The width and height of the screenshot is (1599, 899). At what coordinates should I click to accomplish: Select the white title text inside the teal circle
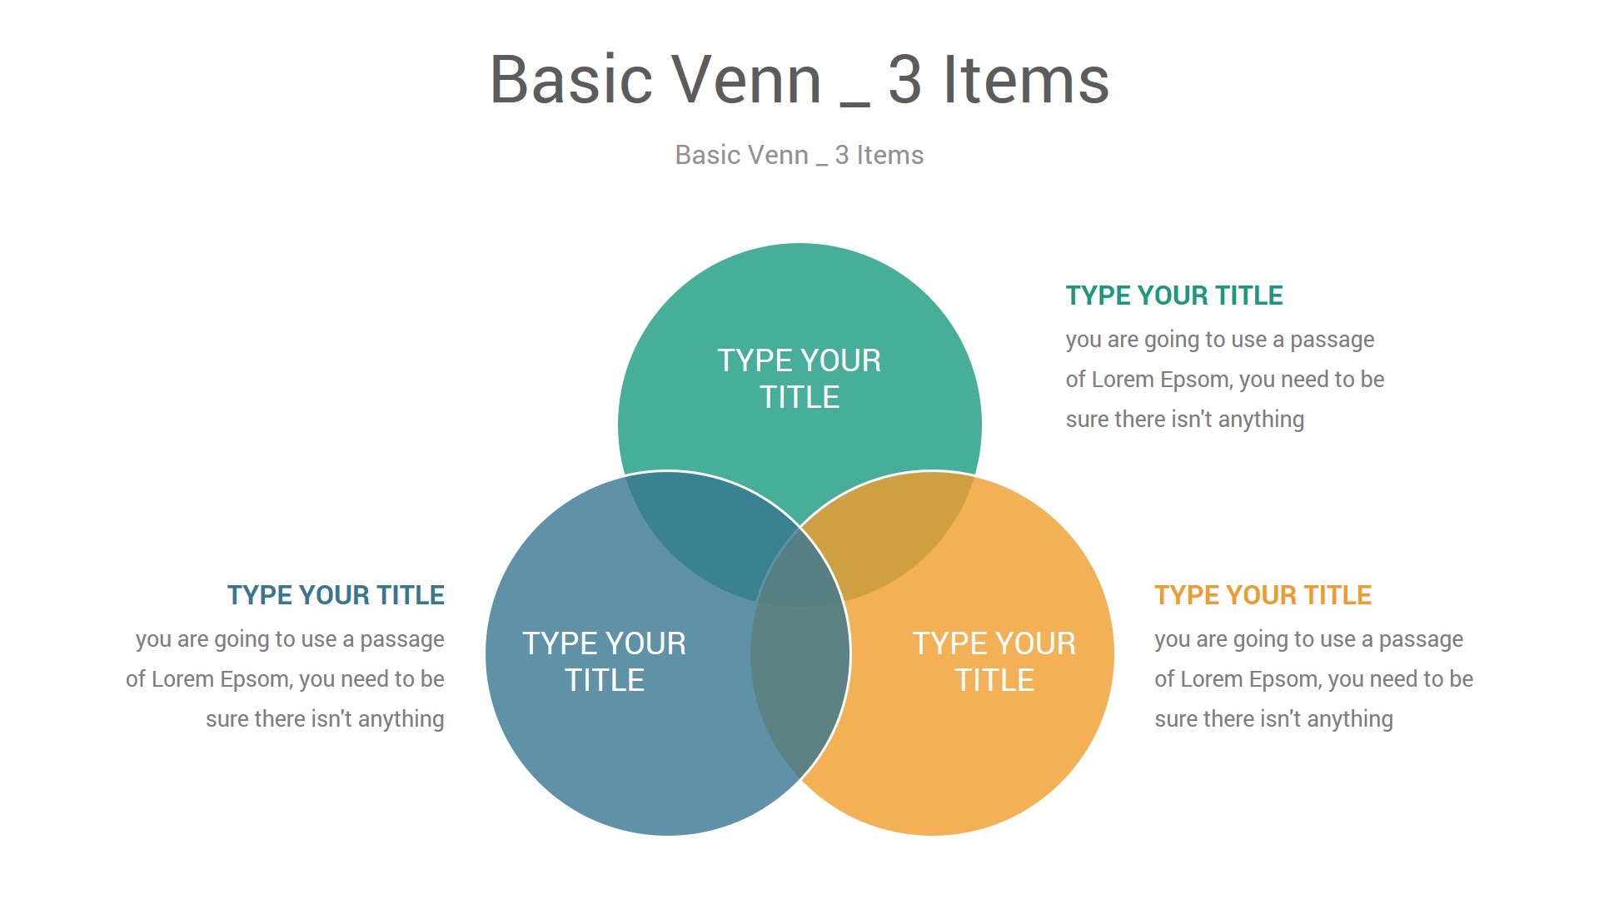pyautogui.click(x=799, y=379)
